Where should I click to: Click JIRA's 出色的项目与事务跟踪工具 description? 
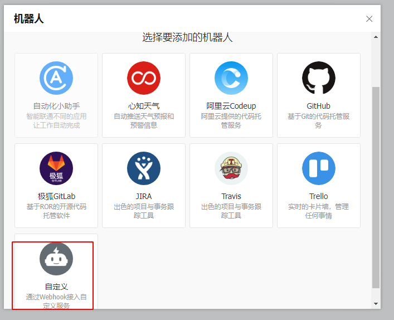[144, 211]
